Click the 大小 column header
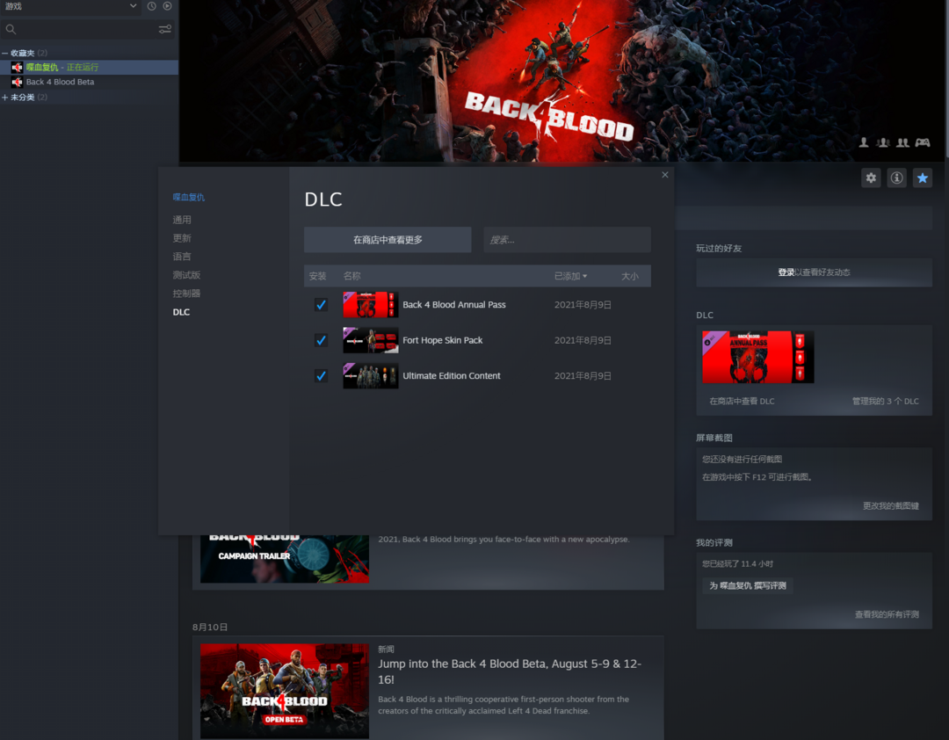 (629, 276)
